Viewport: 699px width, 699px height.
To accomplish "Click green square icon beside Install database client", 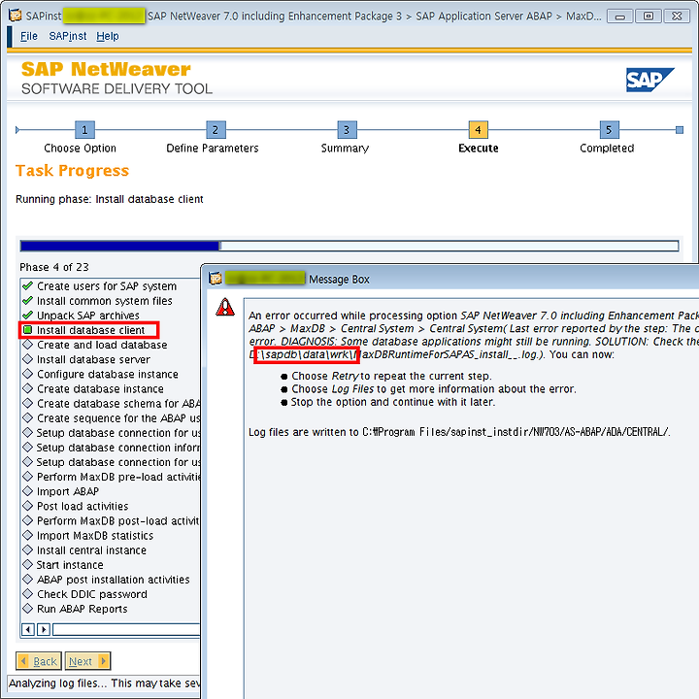I will [27, 330].
